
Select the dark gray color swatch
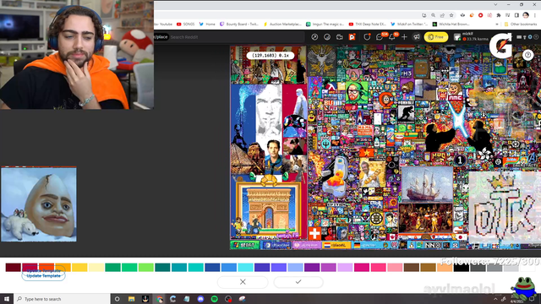tap(478, 267)
